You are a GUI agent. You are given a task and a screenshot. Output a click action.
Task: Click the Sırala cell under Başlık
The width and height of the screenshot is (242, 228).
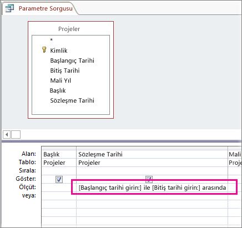59,171
